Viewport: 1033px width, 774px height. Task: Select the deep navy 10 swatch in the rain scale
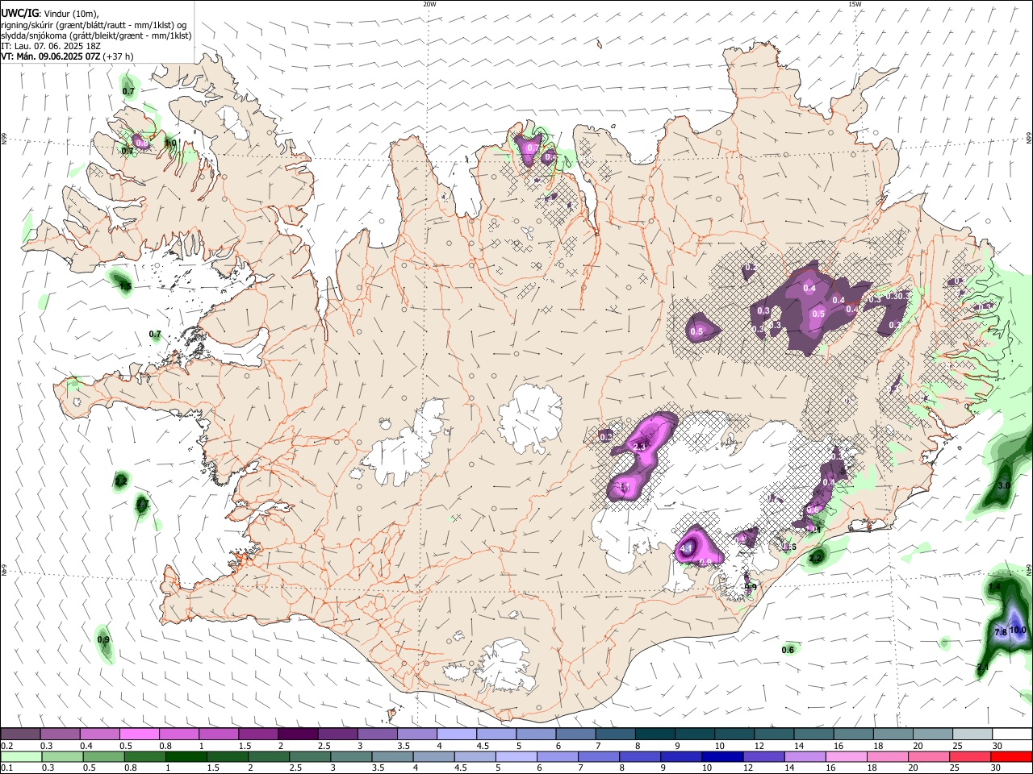721,756
